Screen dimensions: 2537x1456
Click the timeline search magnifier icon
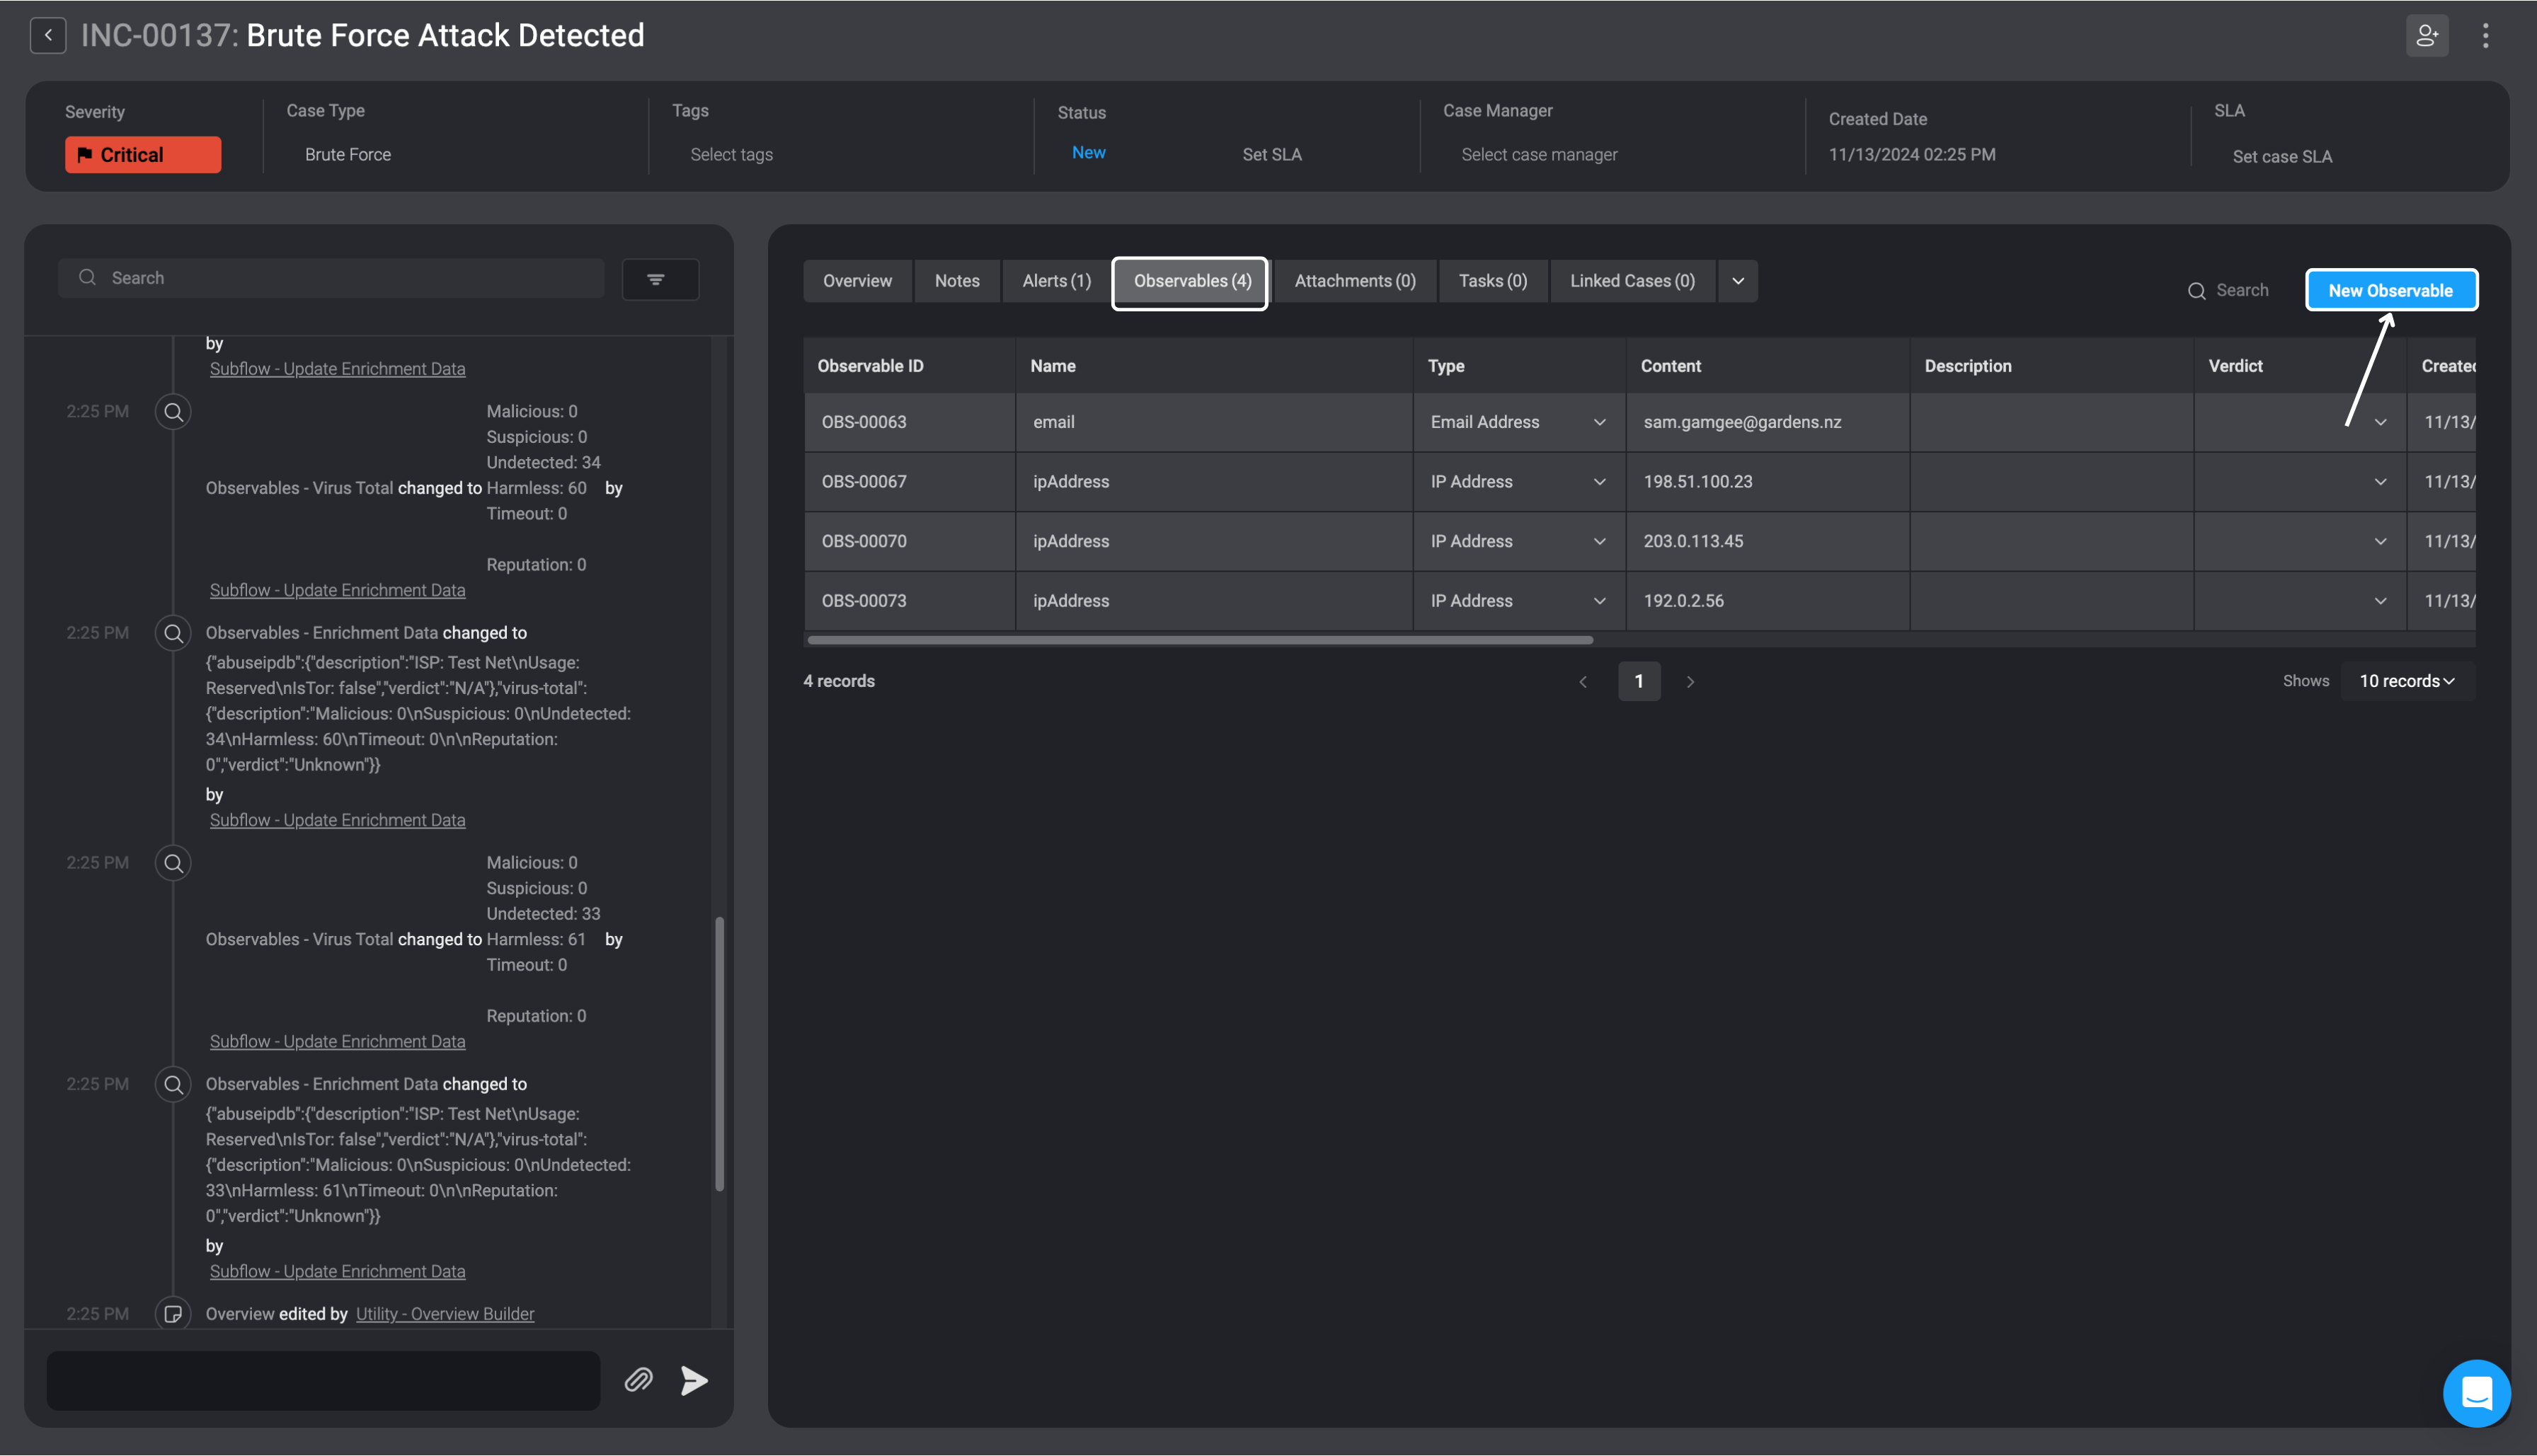click(87, 277)
